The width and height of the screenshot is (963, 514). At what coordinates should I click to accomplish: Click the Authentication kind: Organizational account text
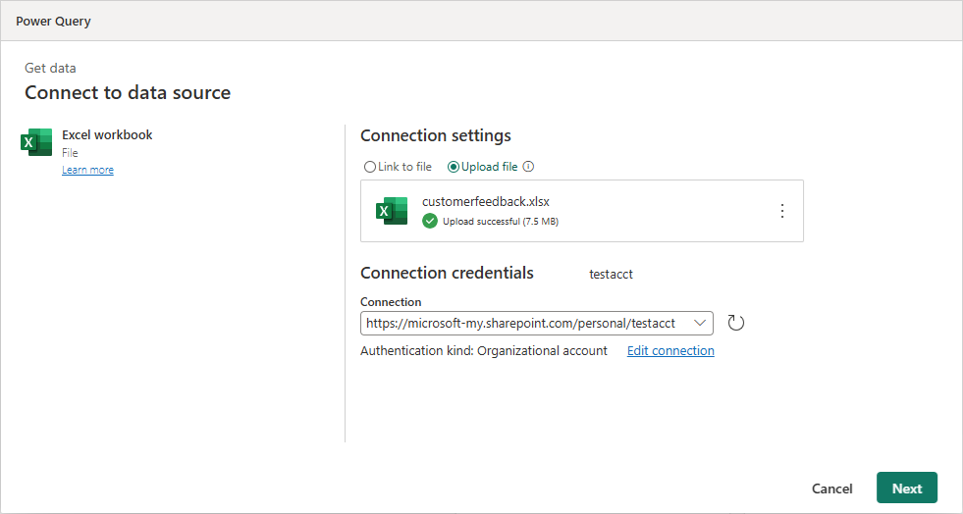tap(484, 351)
